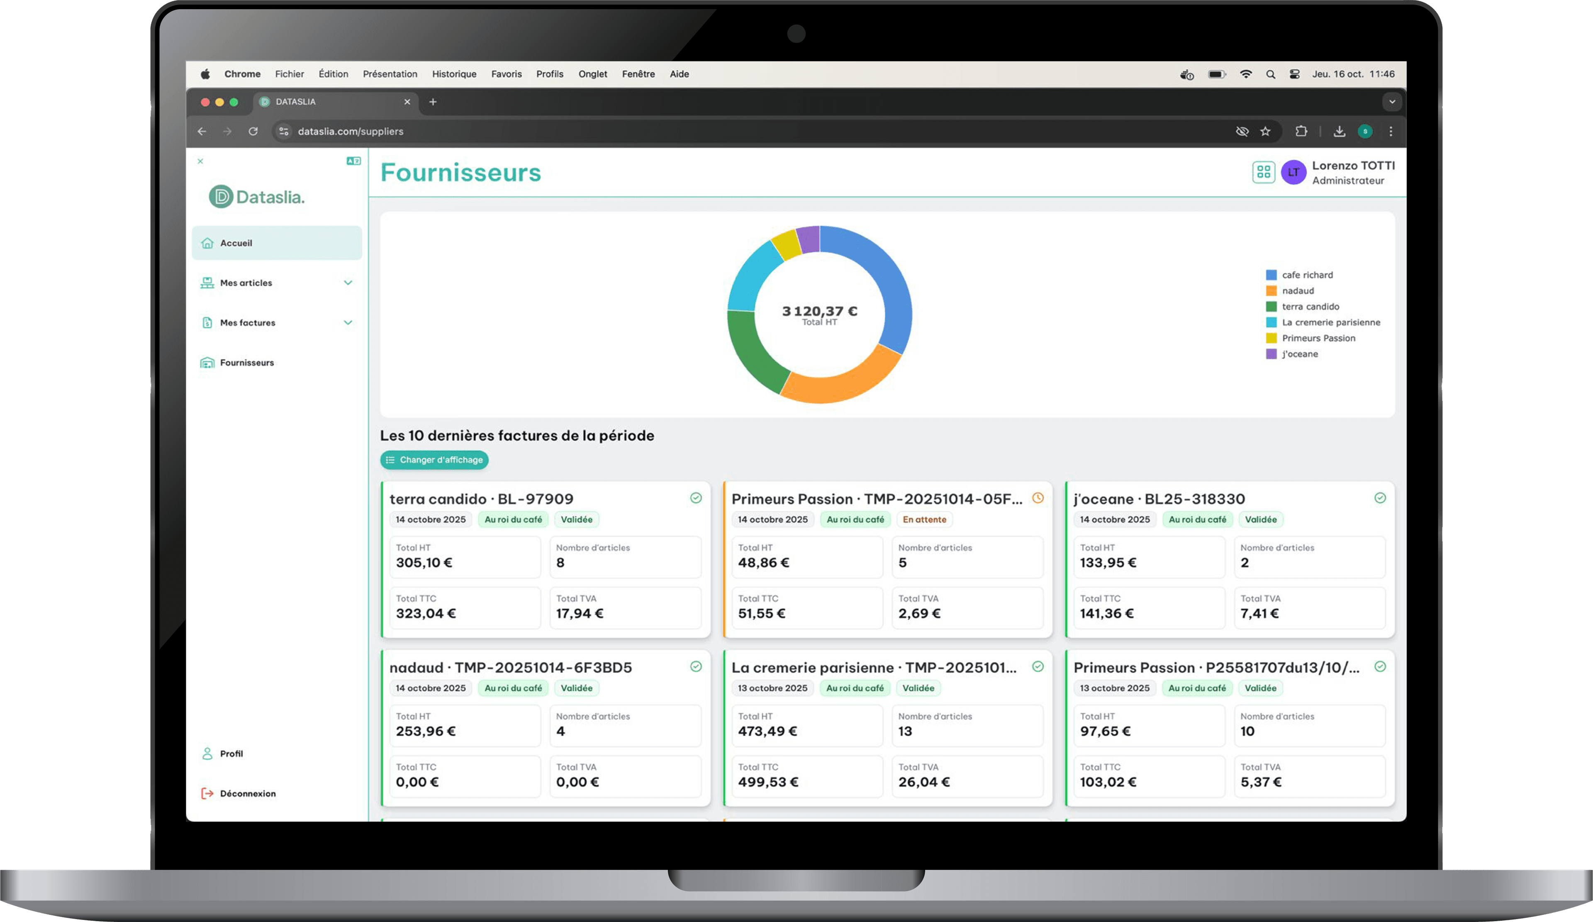1593x922 pixels.
Task: Open the Chrome tab list dropdown arrow
Action: coord(1391,102)
